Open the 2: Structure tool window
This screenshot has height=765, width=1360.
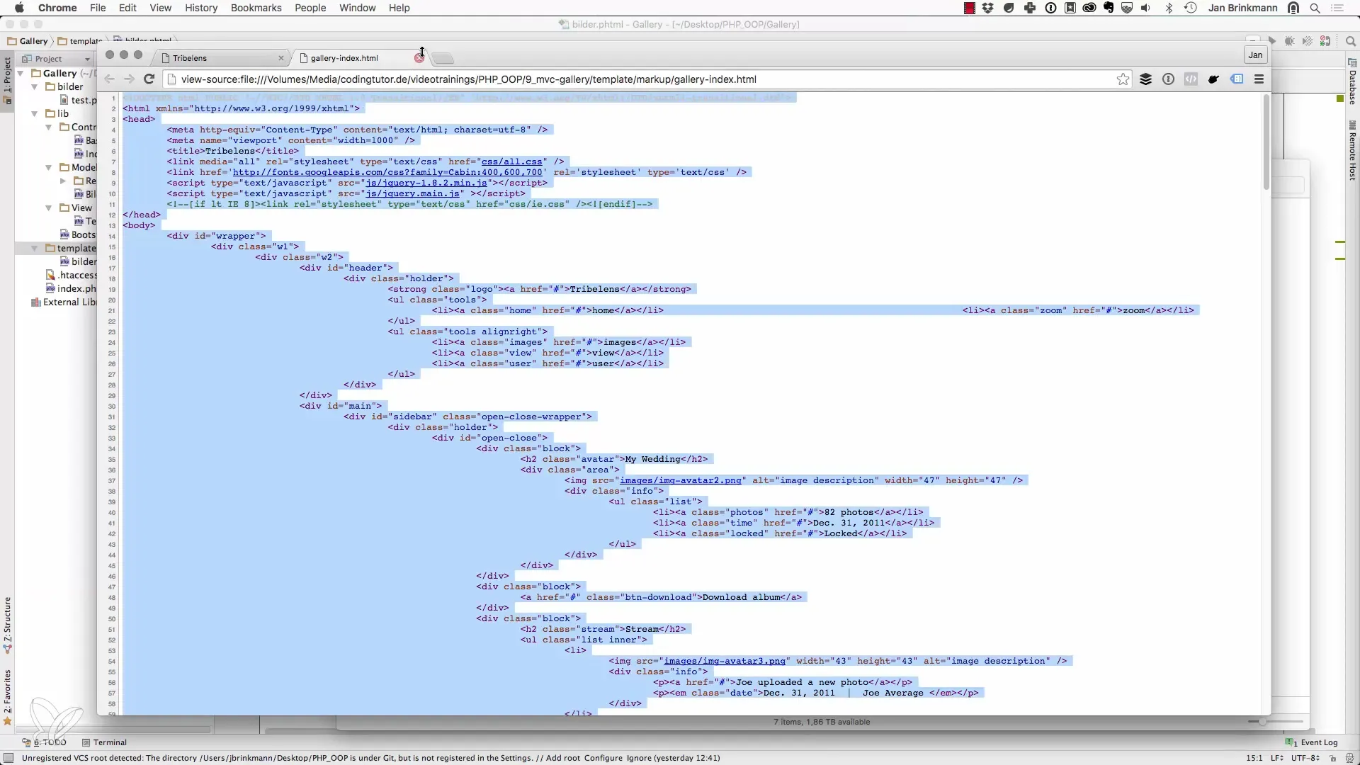tap(7, 625)
